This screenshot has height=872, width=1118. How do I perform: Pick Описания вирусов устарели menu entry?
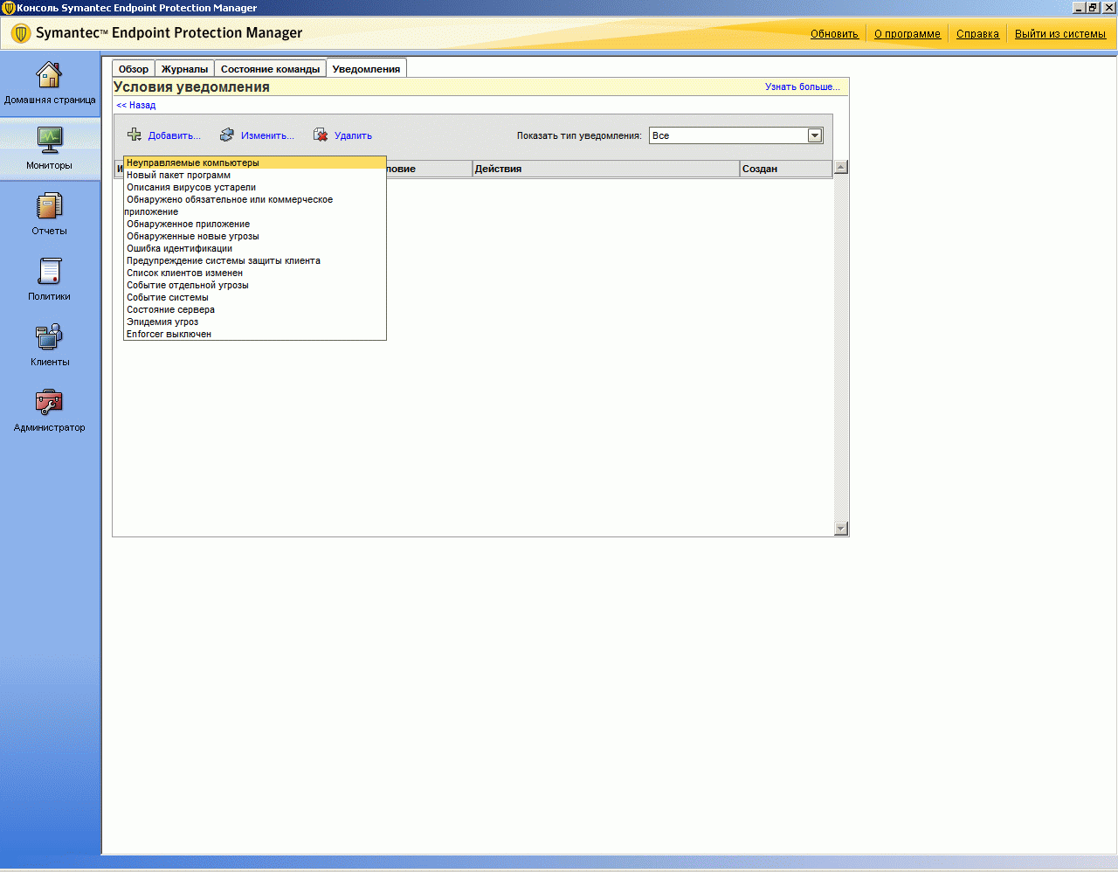click(255, 187)
